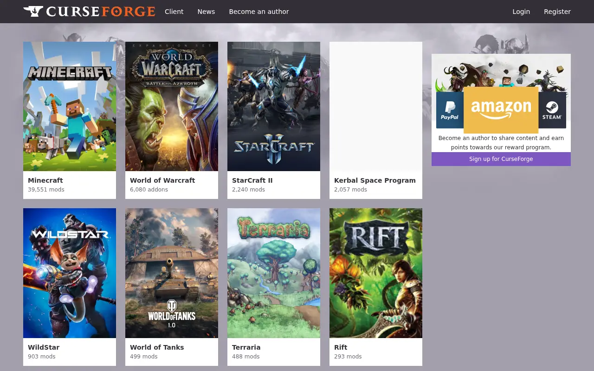Click the '499 mods' count

pos(144,357)
